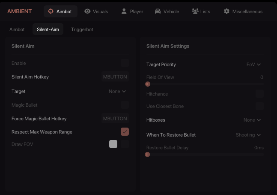Enable the Use Closest Bone checkbox
The height and width of the screenshot is (195, 277).
[259, 106]
